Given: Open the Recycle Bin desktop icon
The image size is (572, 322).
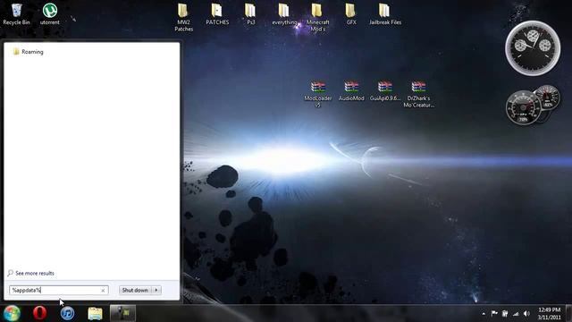Looking at the screenshot, I should (16, 14).
